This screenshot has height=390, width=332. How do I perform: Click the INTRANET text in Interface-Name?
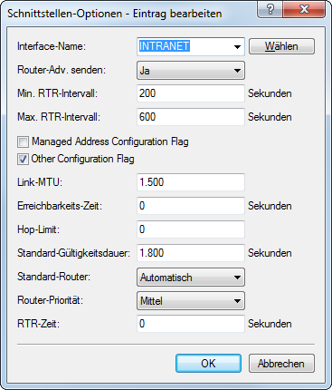[x=165, y=46]
